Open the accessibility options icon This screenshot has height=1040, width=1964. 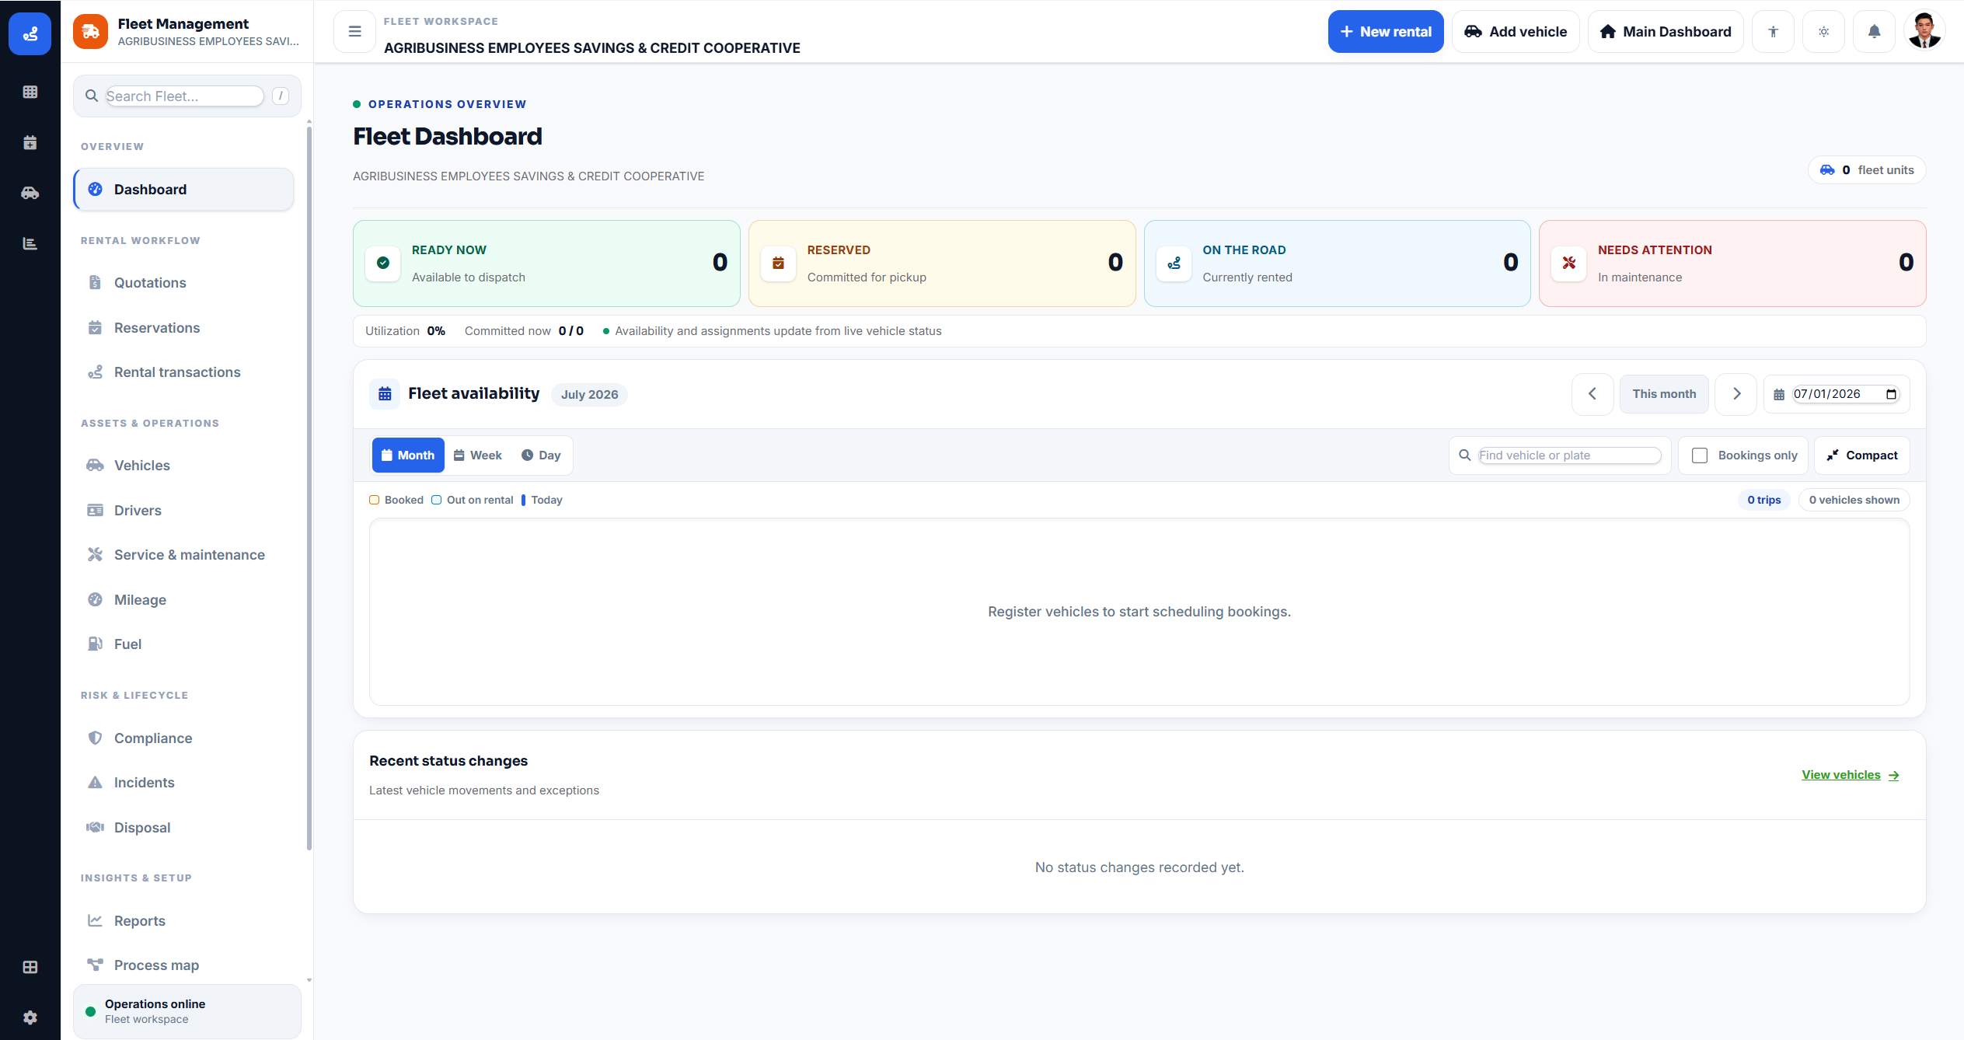click(x=1773, y=32)
